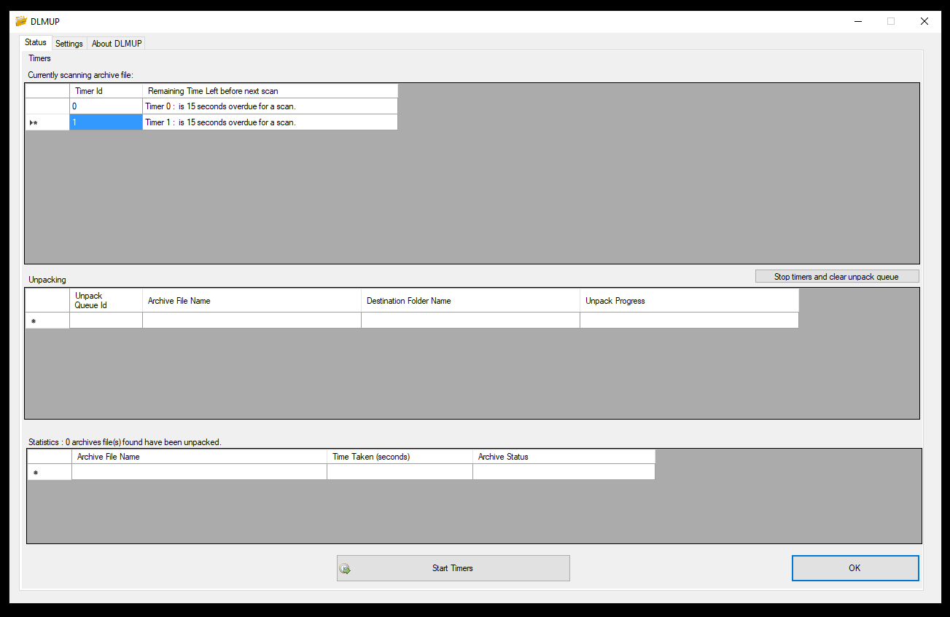The height and width of the screenshot is (617, 950).
Task: Select row header of Timer 0 row
Action: pos(47,106)
